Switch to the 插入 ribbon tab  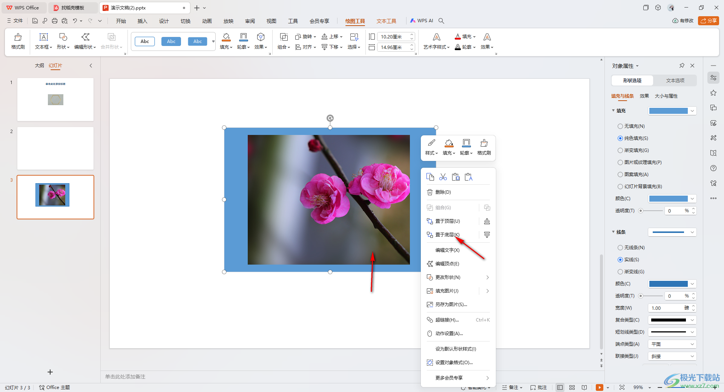click(142, 21)
